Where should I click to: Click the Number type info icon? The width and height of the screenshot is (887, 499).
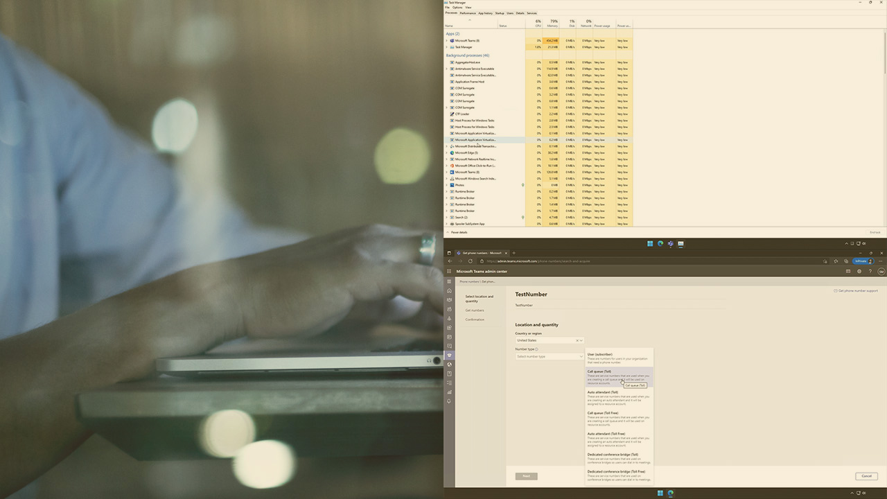point(536,349)
